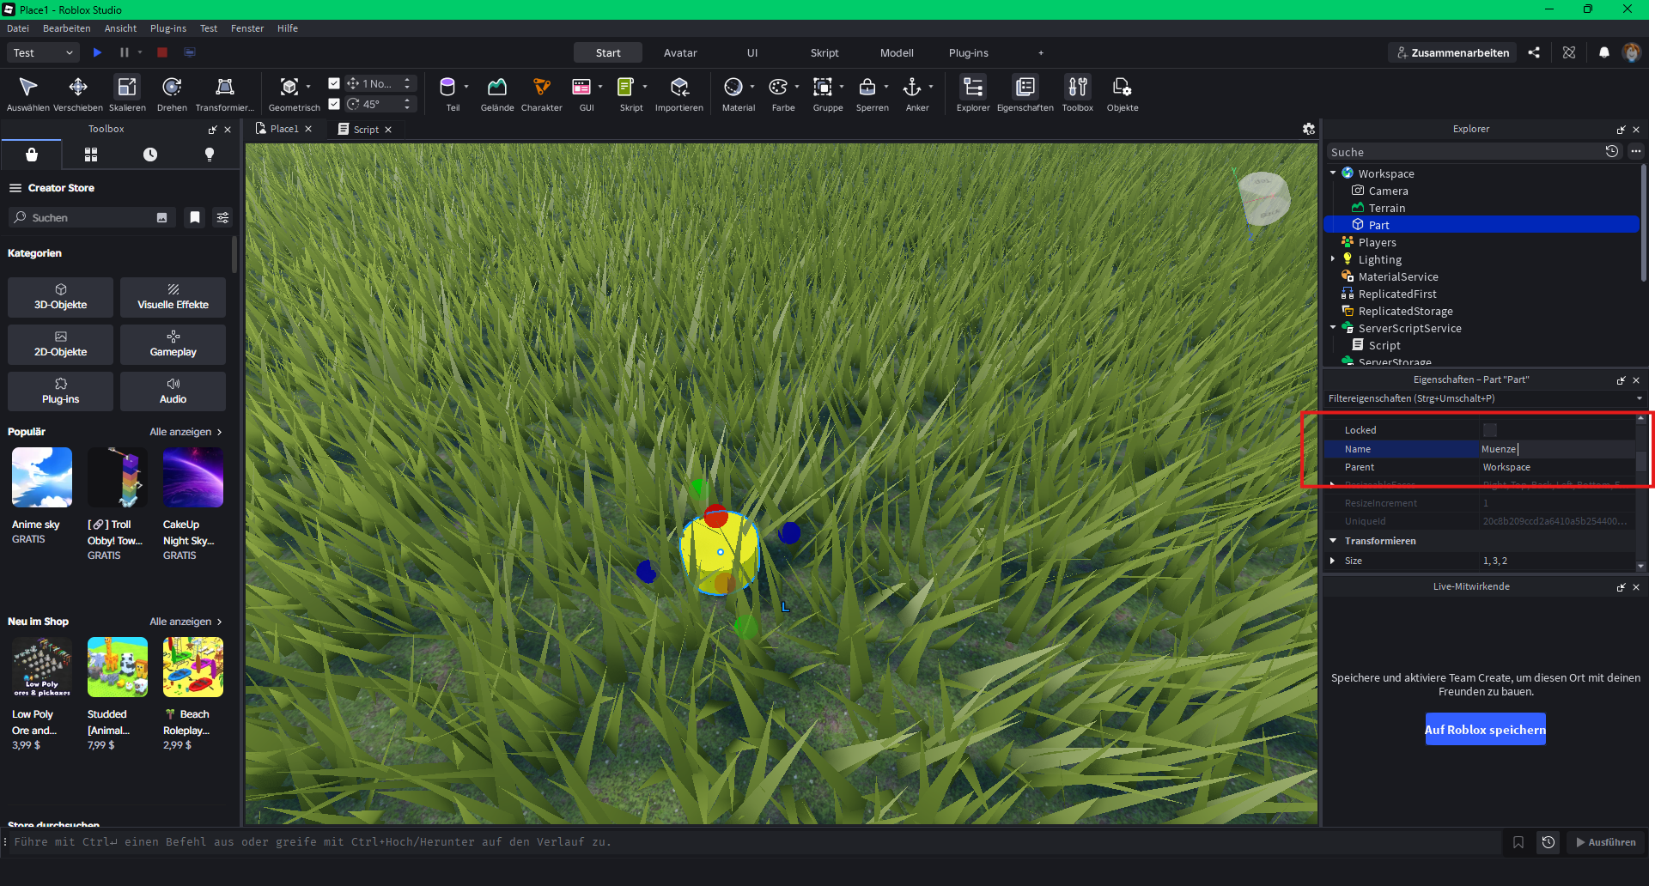Toggle the Locked property checkbox
The width and height of the screenshot is (1655, 886).
pos(1490,430)
